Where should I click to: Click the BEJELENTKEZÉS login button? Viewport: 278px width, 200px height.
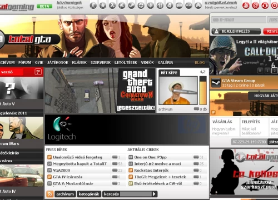click(236, 31)
